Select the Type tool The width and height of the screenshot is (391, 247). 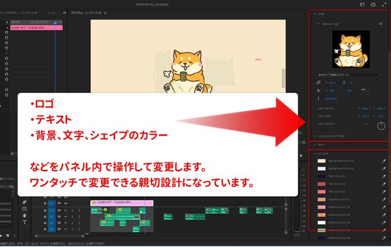tap(25, 222)
